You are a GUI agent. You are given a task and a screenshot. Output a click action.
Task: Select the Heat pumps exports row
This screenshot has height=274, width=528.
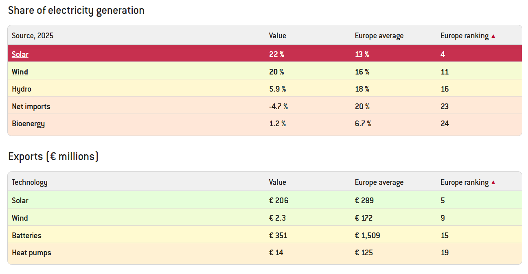coord(31,253)
